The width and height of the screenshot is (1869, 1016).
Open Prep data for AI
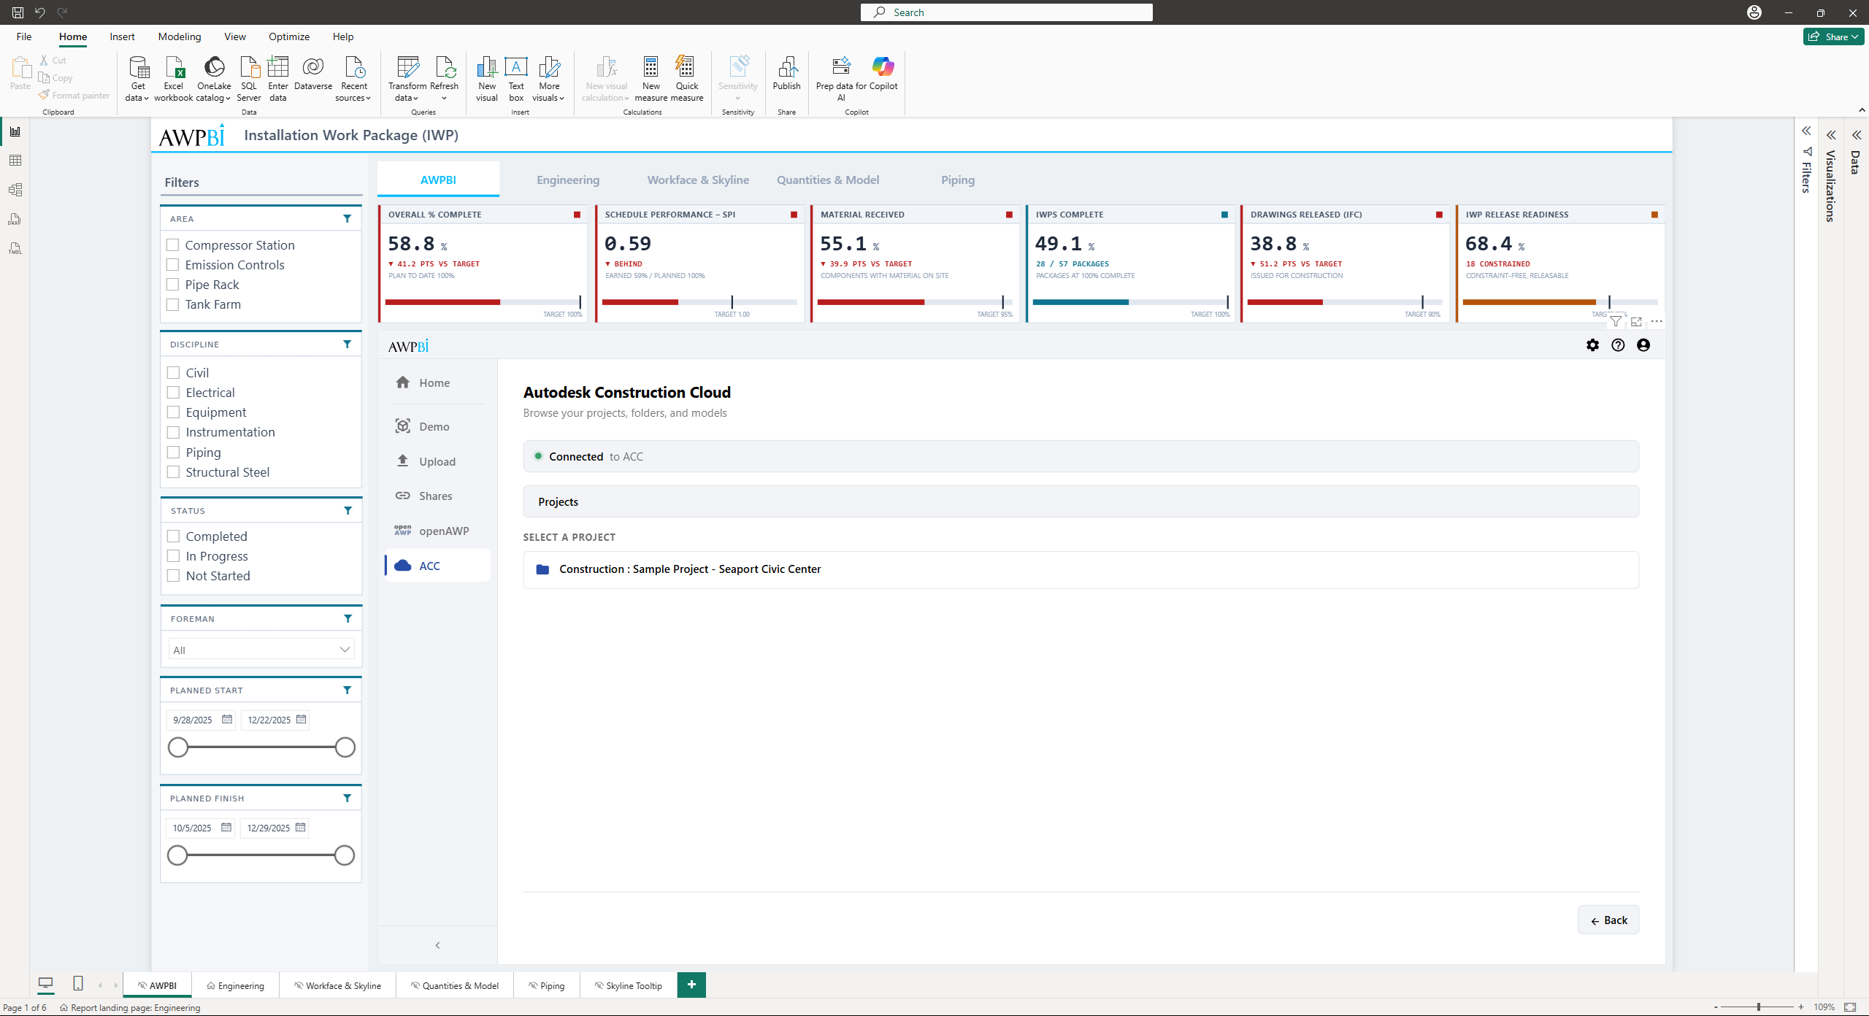841,79
